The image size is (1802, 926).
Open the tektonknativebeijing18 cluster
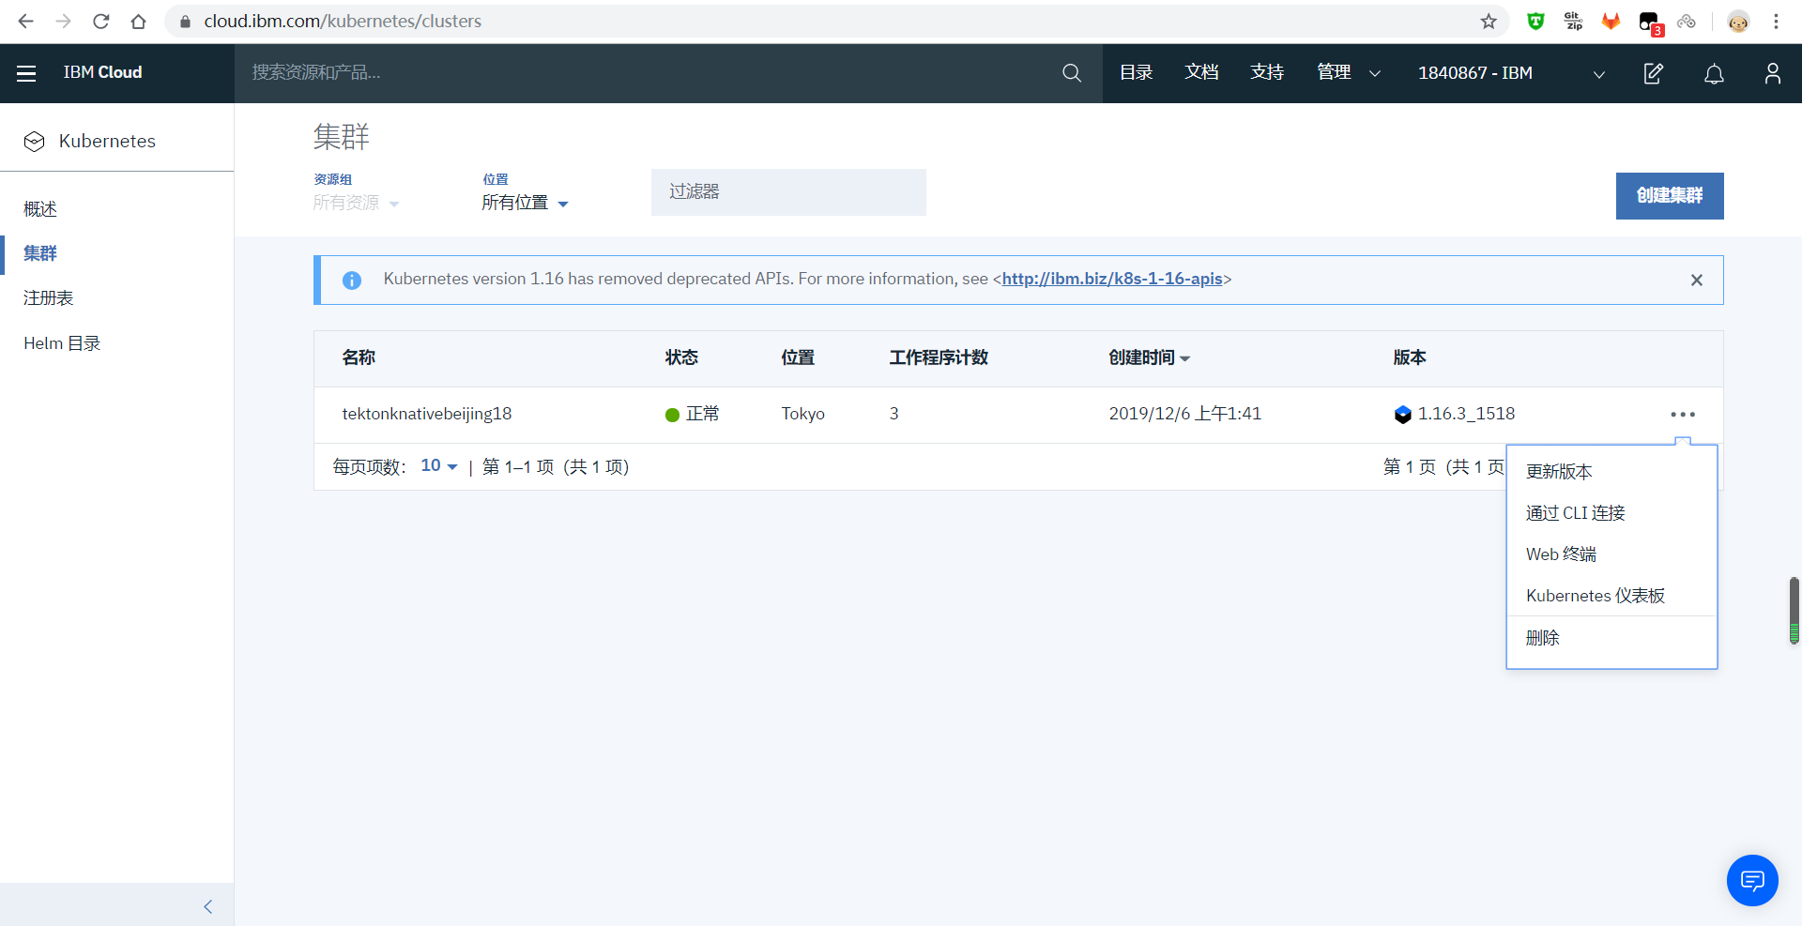tap(427, 414)
